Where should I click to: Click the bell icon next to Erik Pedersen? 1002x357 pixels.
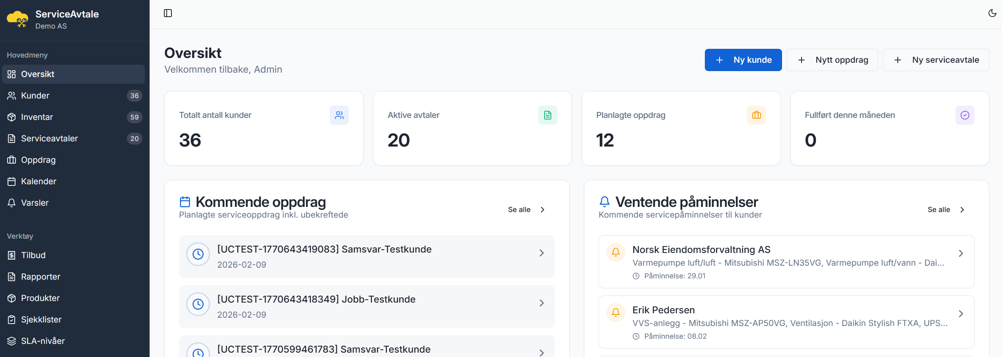coord(615,313)
